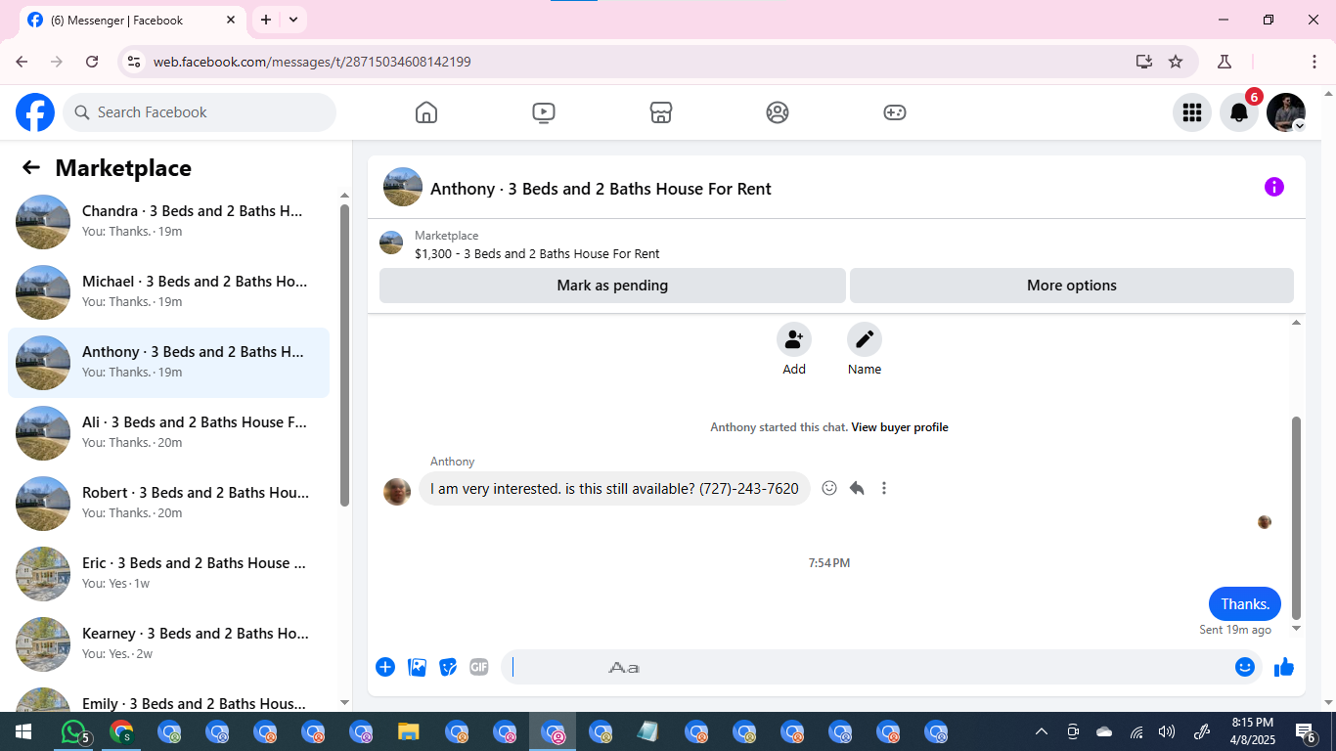
Task: Open the Marketplace storefront icon in top navigation
Action: coord(661,112)
